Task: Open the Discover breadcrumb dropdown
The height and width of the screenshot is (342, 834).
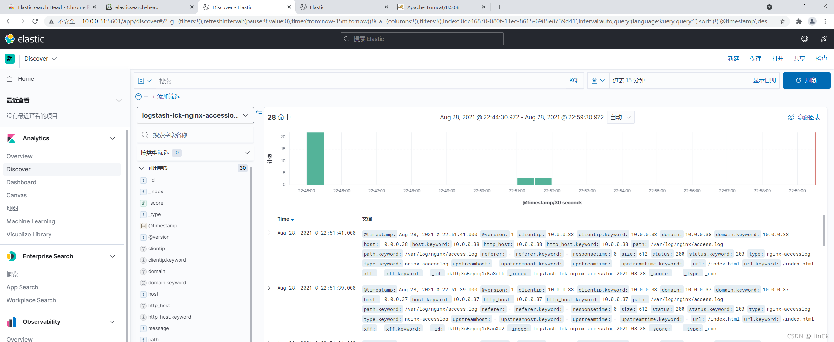Action: (41, 59)
